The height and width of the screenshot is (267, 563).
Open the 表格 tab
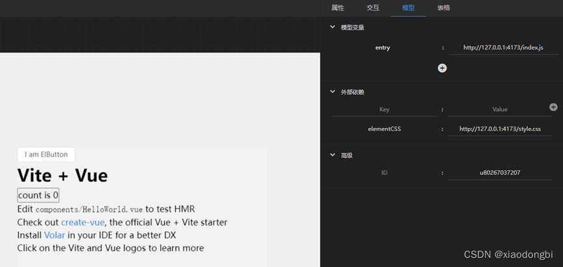point(443,8)
